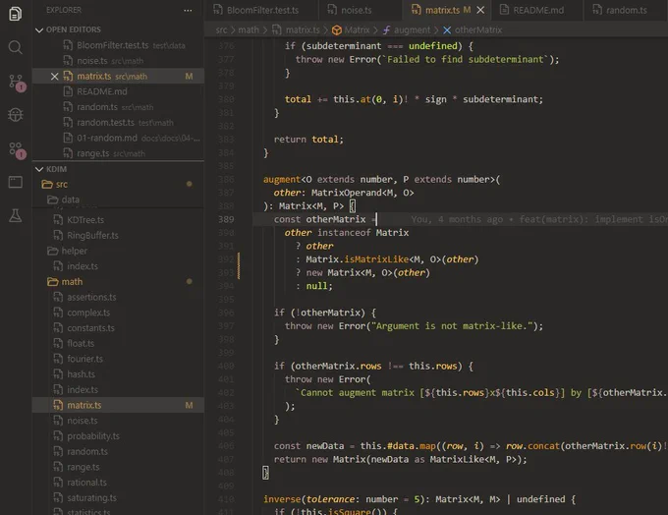Screen dimensions: 668x515
Task: Open random.ts in math folder tree
Action: tap(118, 451)
